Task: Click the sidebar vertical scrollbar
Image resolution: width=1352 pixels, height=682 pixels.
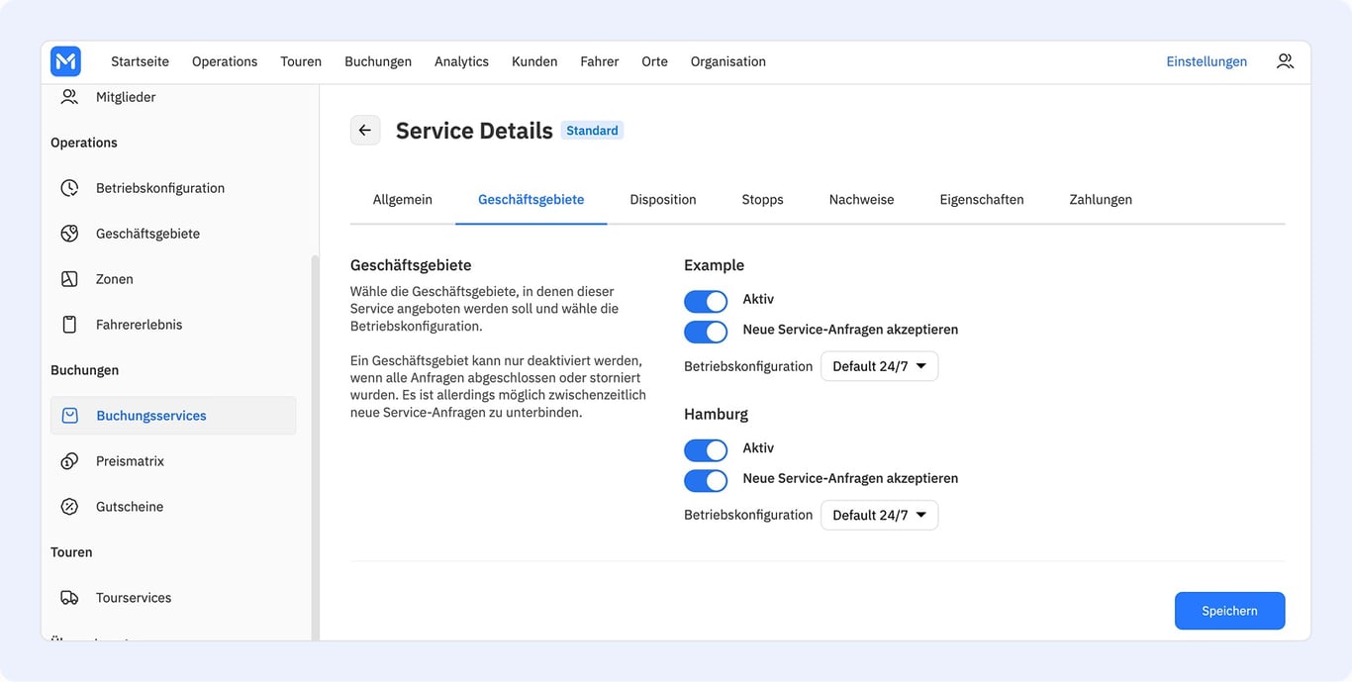Action: point(315,445)
